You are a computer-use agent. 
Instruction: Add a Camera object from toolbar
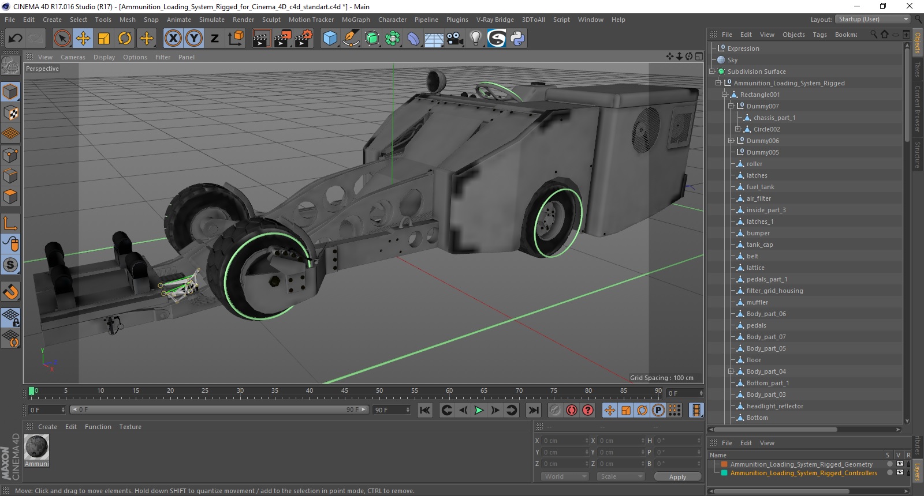pos(454,39)
